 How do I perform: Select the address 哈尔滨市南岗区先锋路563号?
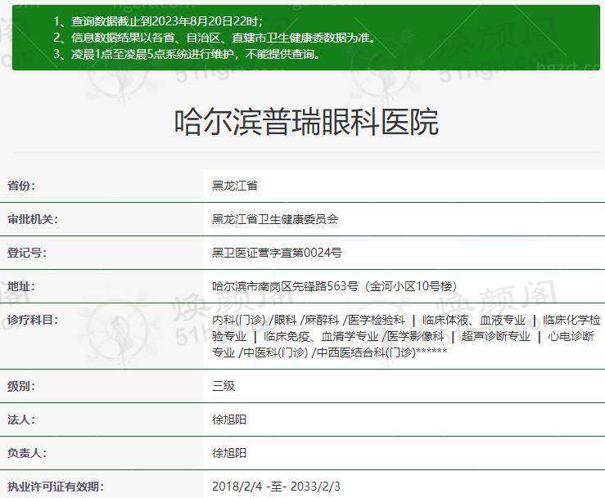[285, 286]
